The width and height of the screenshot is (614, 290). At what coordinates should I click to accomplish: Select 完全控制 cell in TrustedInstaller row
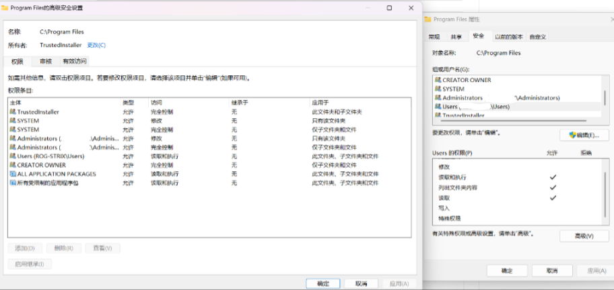[162, 112]
